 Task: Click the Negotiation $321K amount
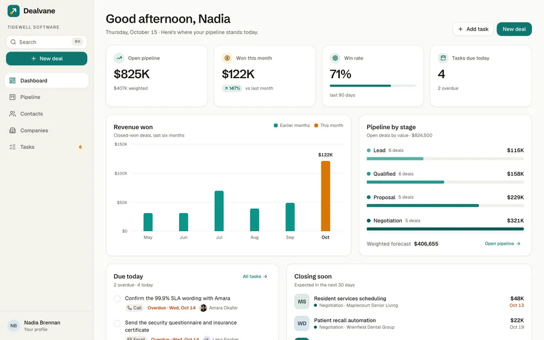tap(515, 220)
